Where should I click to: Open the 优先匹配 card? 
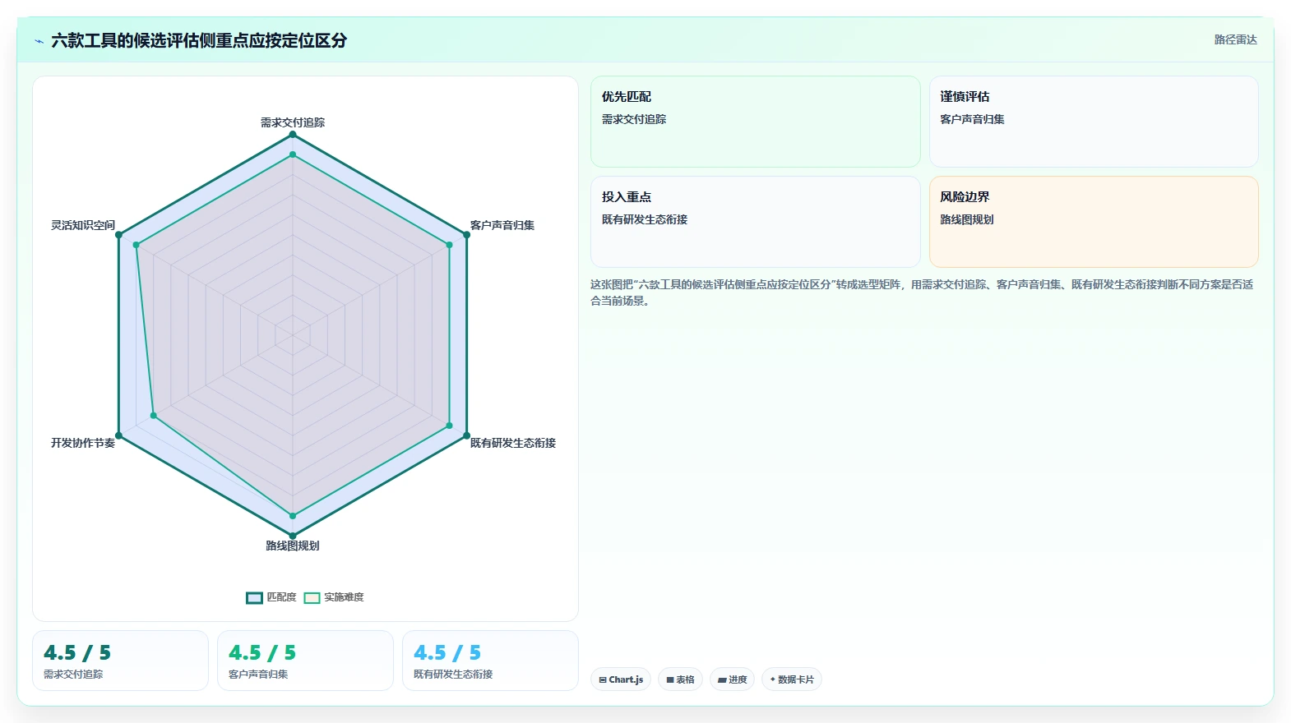coord(755,122)
